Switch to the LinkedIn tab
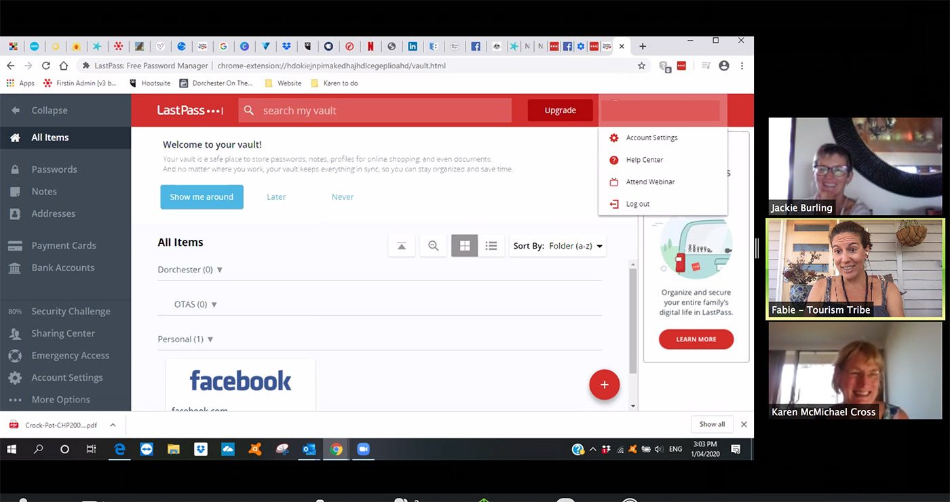 click(x=412, y=47)
